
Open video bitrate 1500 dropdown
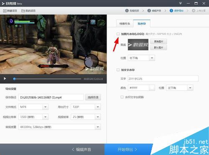coord(33,117)
